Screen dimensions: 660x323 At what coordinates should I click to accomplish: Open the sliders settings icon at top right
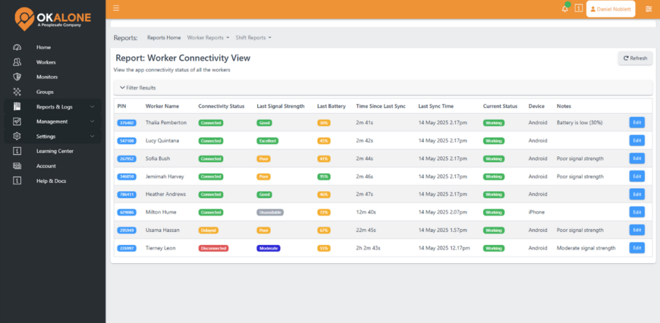648,8
